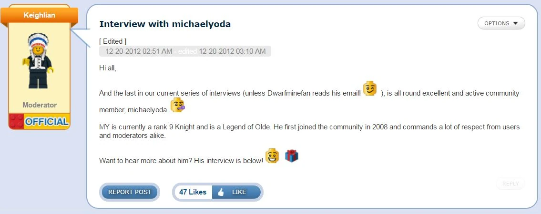
Task: Open Keighlian's user profile name
Action: (x=40, y=15)
